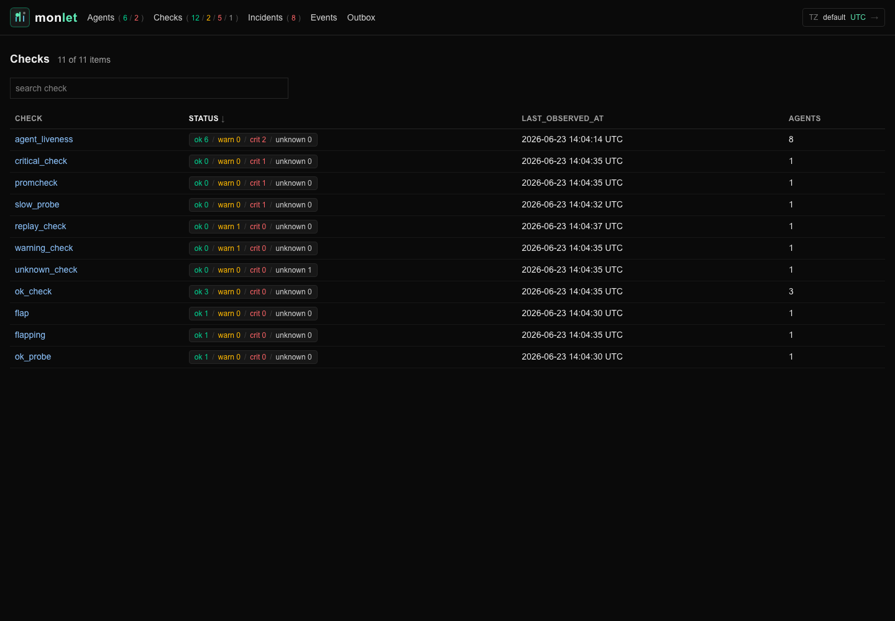
Task: Open the slow_probe check link
Action: tap(37, 204)
